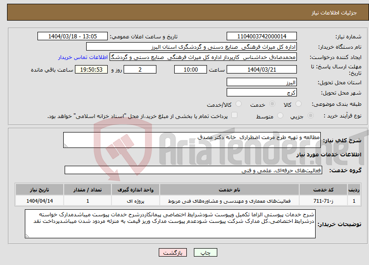
Task: Click the بازگشت back button
Action: (x=173, y=252)
